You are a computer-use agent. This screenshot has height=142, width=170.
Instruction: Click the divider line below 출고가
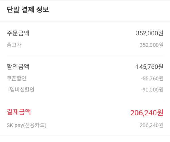[85, 55]
